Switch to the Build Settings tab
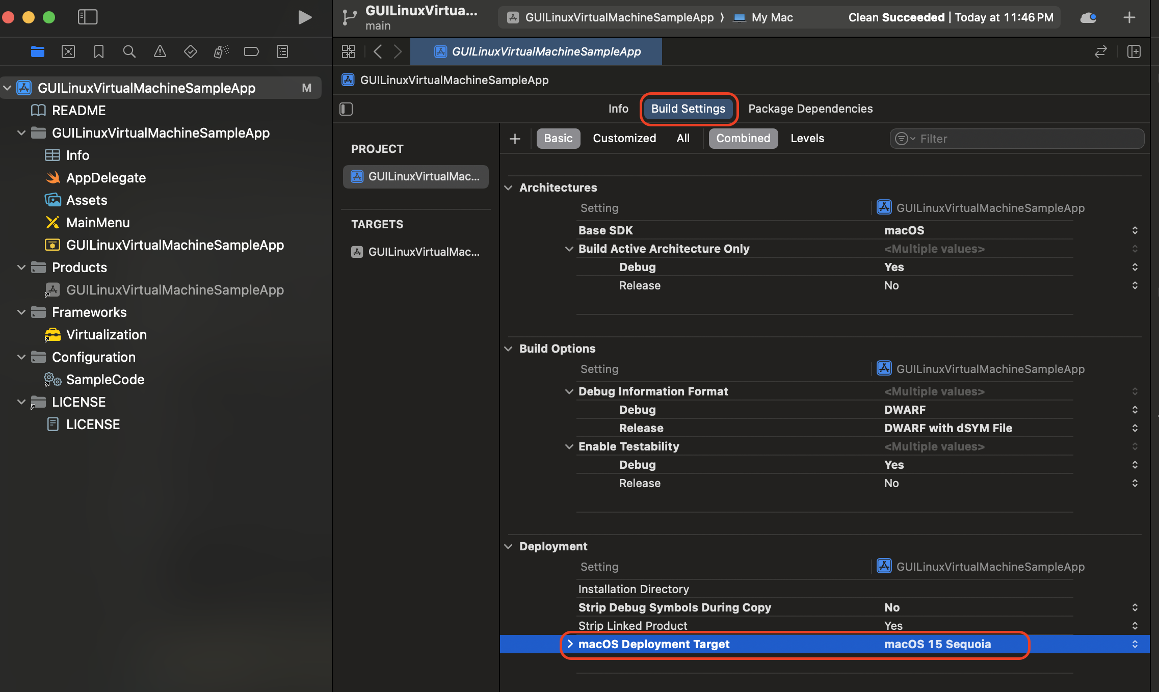The image size is (1159, 692). (x=688, y=109)
